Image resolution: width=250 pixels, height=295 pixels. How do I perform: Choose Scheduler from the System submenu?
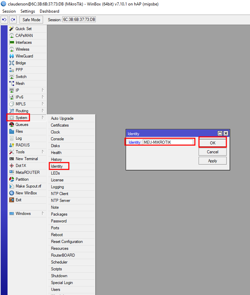click(59, 262)
